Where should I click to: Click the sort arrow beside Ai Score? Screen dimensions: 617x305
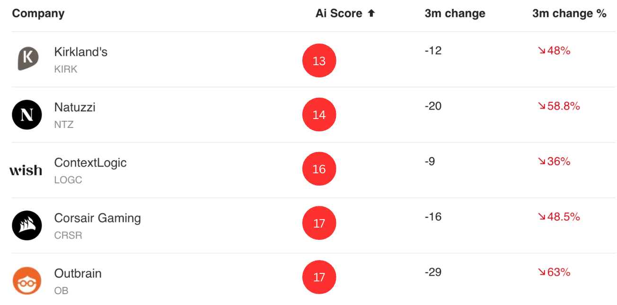(371, 13)
